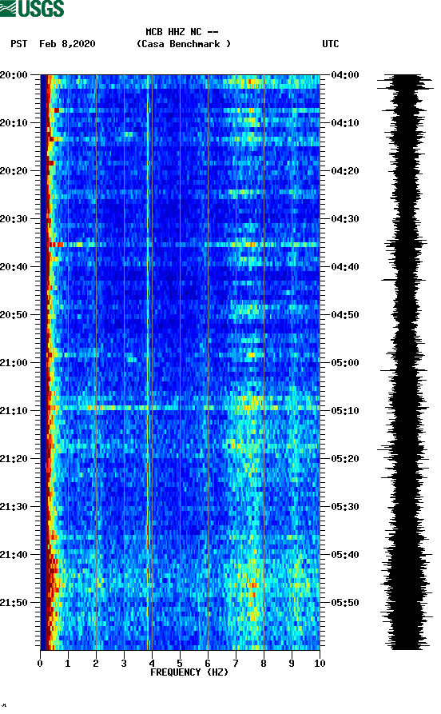
Task: Click the 4 Hz frequency axis label
Action: 152,664
